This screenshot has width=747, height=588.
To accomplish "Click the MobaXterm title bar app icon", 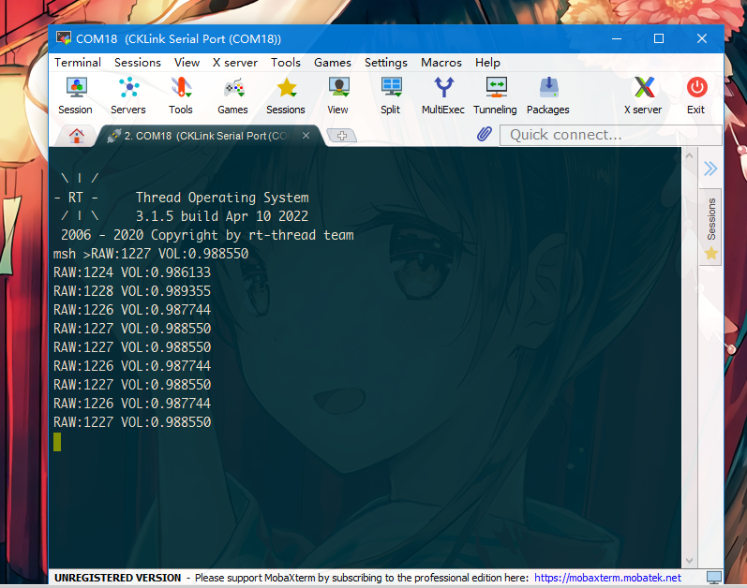I will (64, 38).
